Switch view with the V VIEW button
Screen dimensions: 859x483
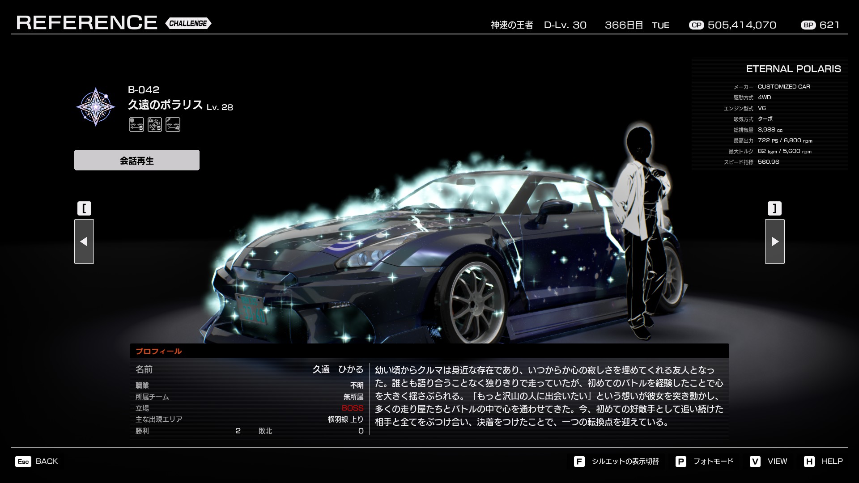pos(755,462)
